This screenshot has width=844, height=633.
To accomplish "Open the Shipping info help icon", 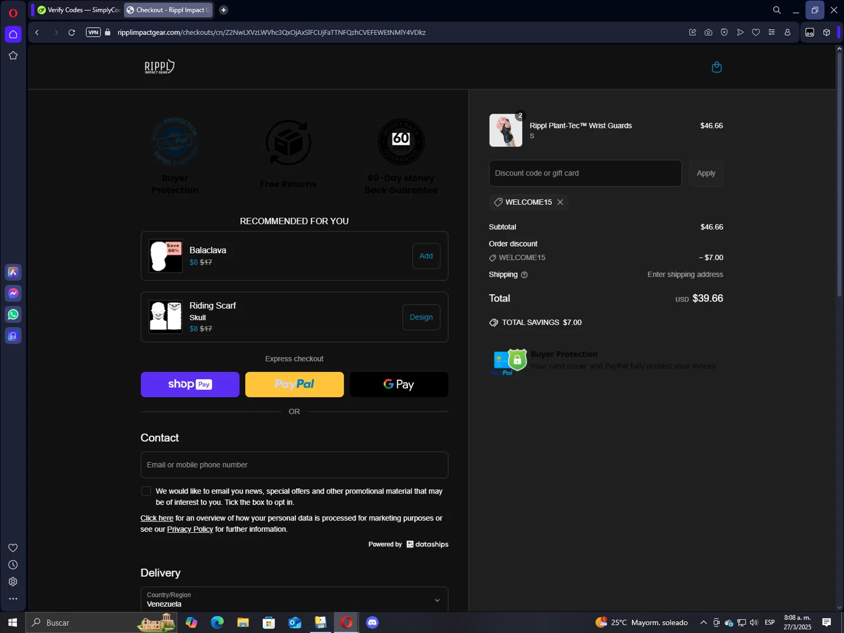I will tap(524, 275).
